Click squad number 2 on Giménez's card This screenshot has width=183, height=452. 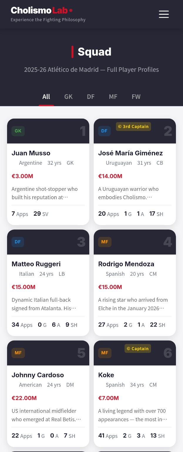[168, 131]
